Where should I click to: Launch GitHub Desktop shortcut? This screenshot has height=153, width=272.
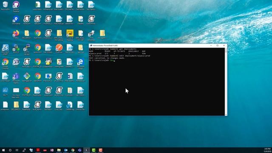click(x=16, y=6)
